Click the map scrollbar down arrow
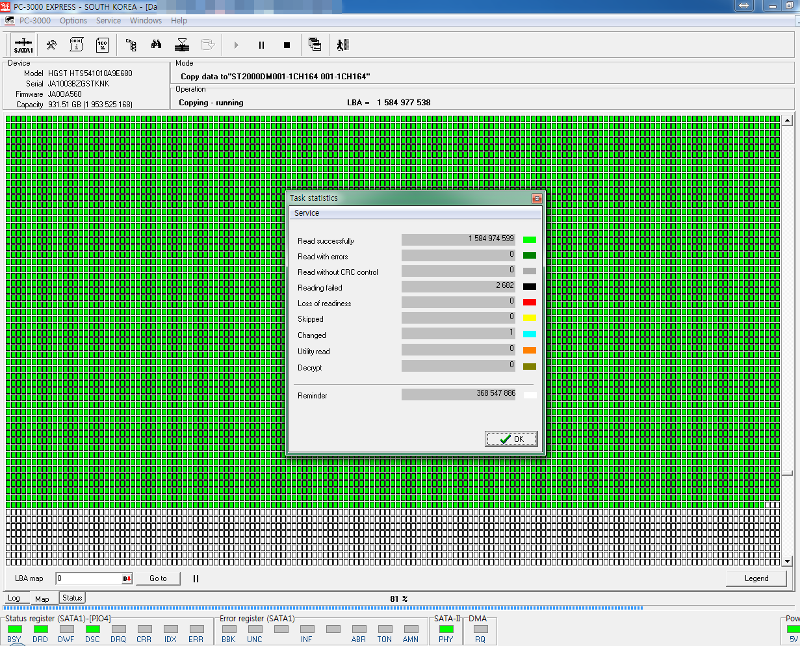This screenshot has width=800, height=646. [x=788, y=561]
